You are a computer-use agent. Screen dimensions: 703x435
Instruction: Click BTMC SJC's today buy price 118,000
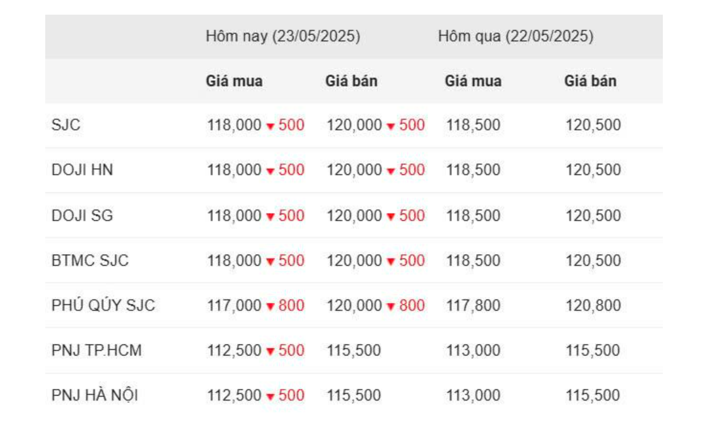click(x=234, y=260)
